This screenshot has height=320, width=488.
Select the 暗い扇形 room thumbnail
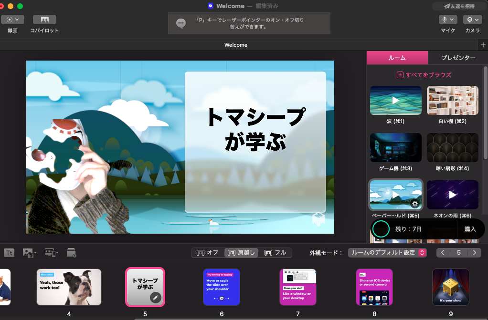click(x=453, y=148)
